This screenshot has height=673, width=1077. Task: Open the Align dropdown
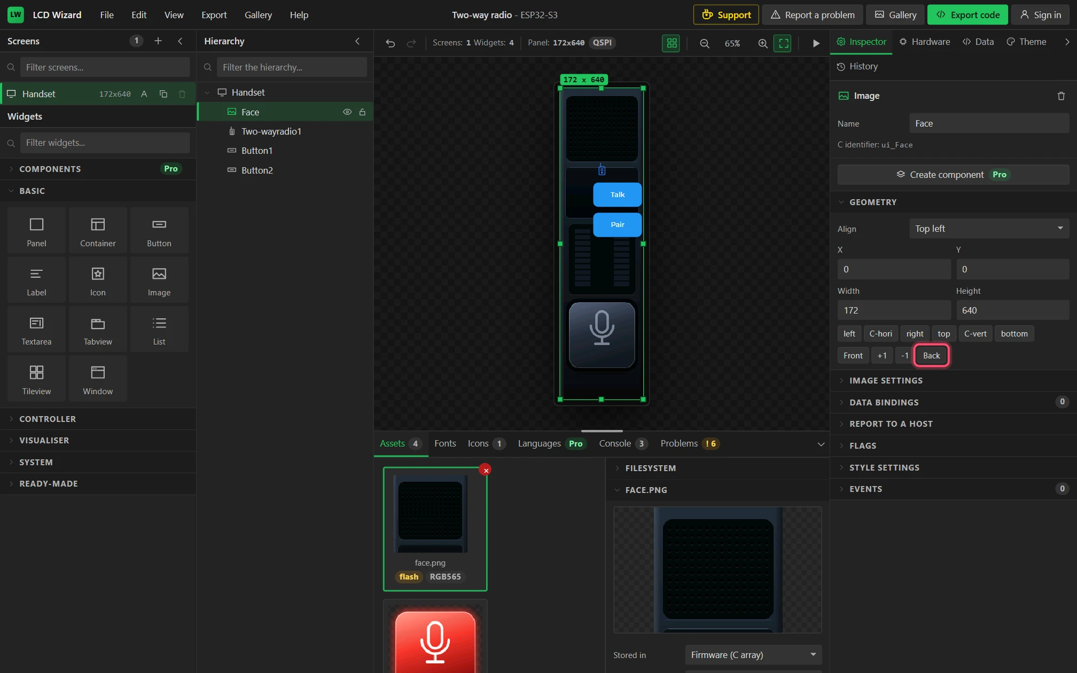click(989, 229)
